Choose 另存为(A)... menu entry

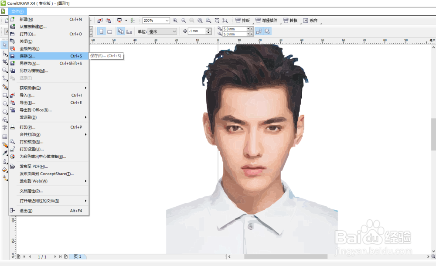click(x=49, y=63)
